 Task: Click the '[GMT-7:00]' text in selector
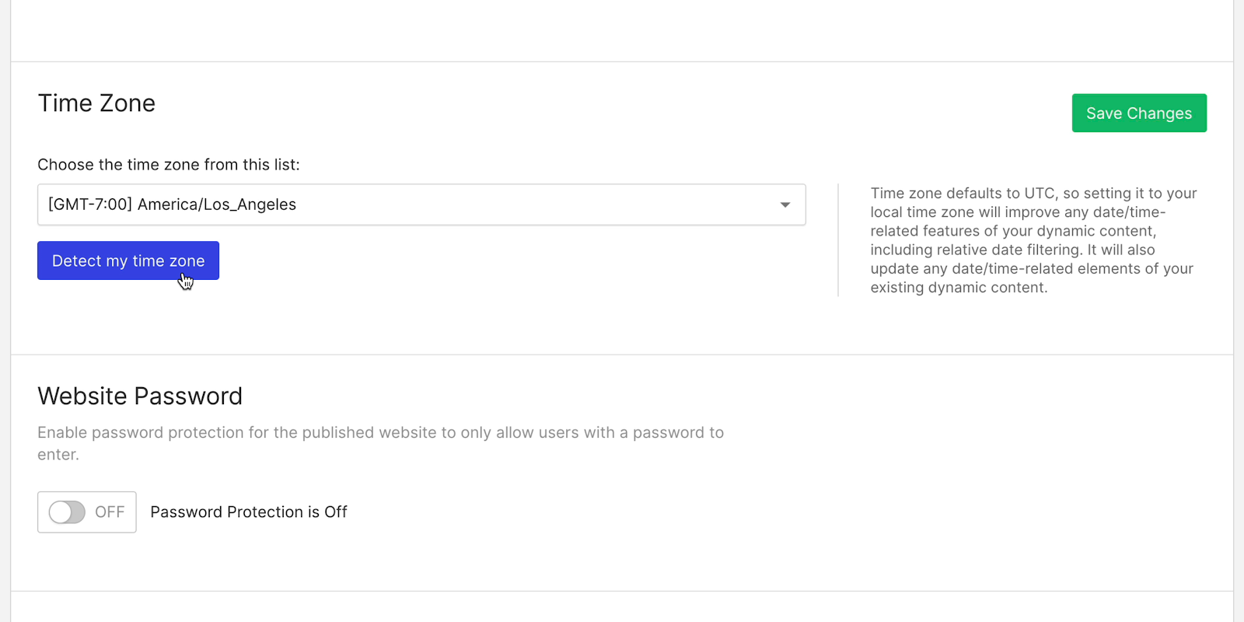[x=90, y=205]
